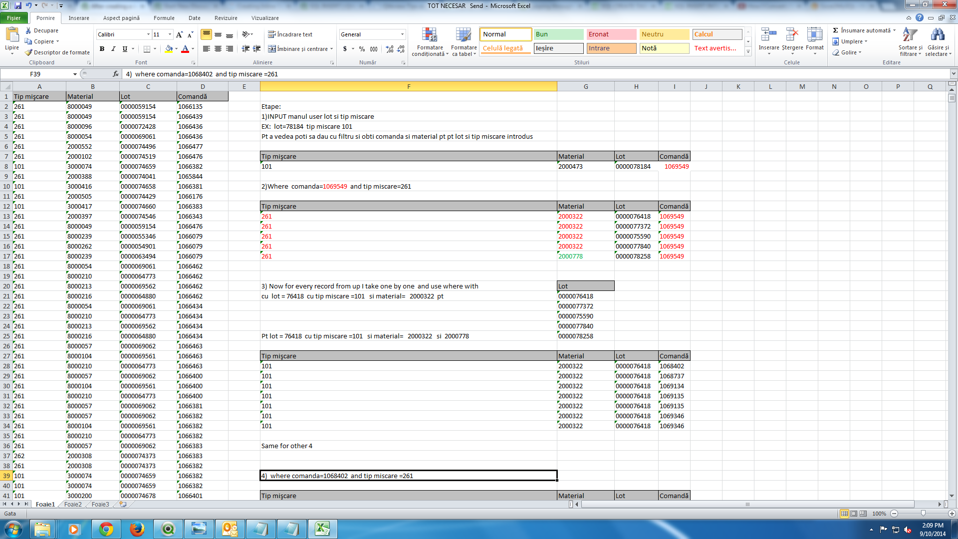Decrease font size with the small A icon

(x=191, y=34)
